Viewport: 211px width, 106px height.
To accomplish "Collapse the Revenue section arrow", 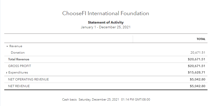I will click(x=7, y=46).
